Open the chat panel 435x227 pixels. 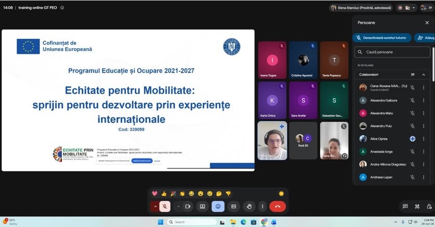click(x=405, y=206)
